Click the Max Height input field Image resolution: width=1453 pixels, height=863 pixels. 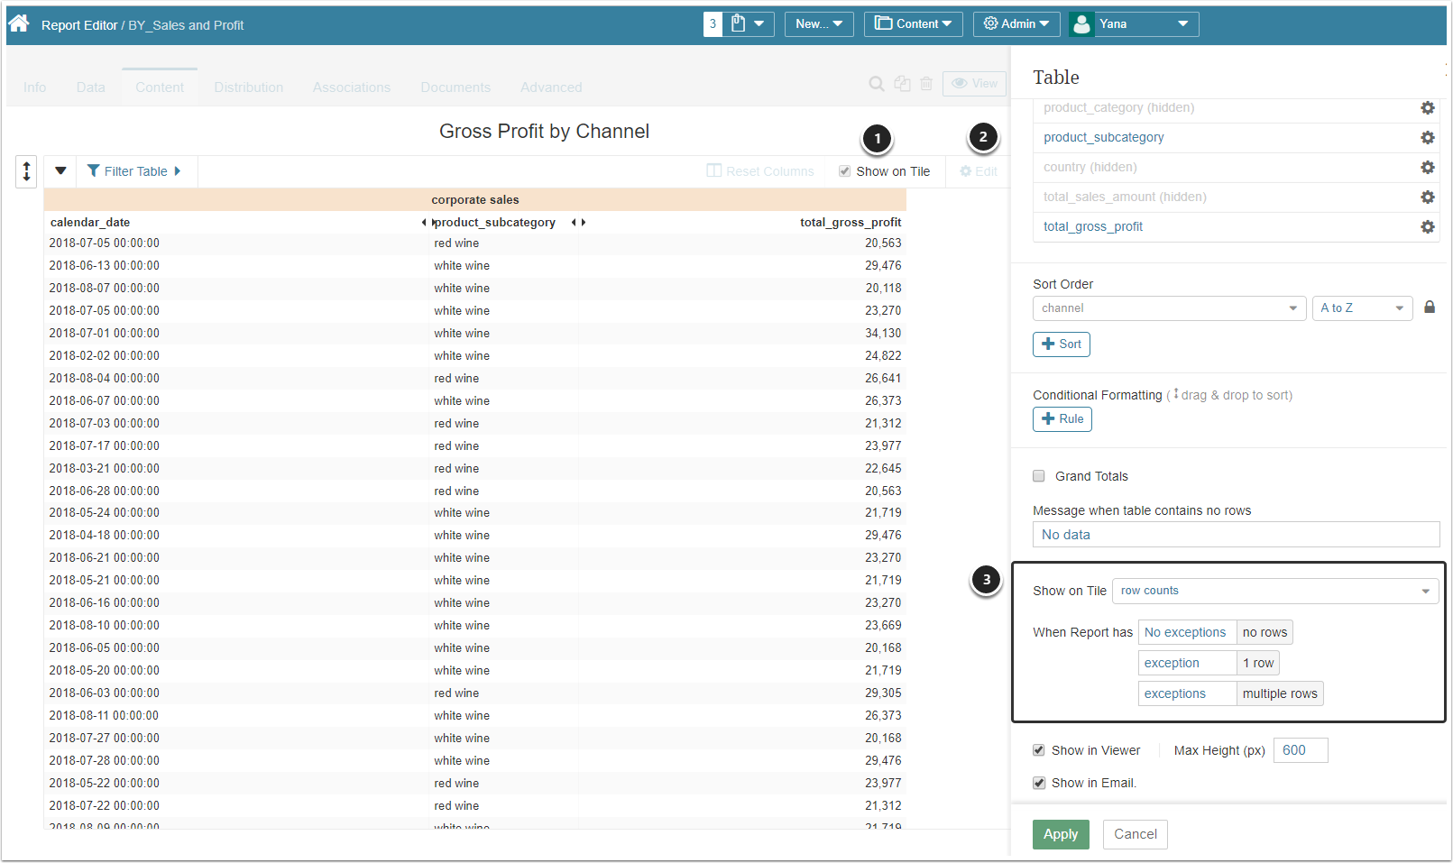click(x=1300, y=750)
